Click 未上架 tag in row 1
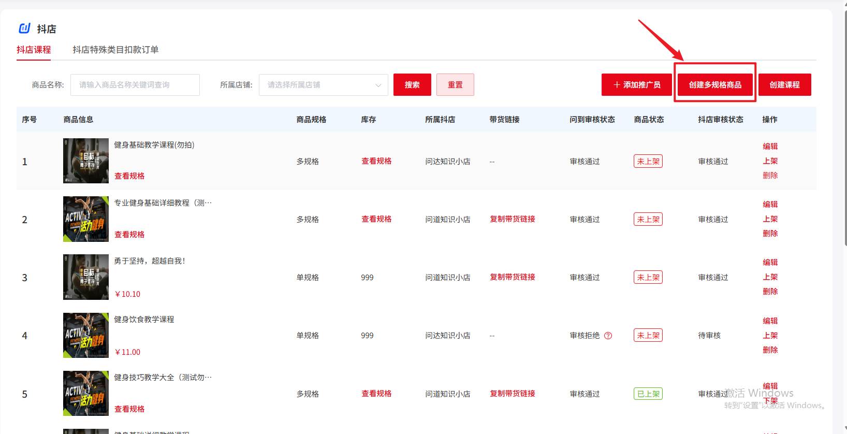 coord(648,161)
